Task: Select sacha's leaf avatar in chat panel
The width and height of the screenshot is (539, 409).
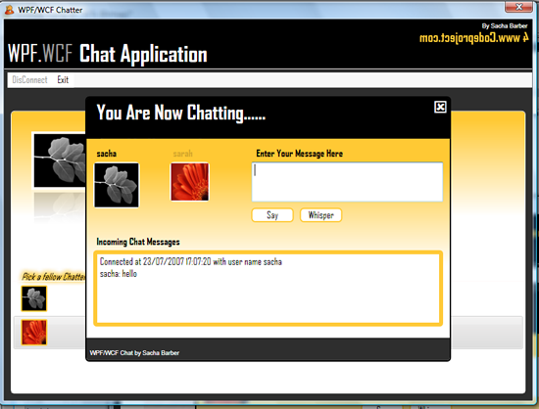Action: coord(117,185)
